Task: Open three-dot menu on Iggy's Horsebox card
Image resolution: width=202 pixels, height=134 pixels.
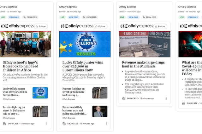Action: 47,124
